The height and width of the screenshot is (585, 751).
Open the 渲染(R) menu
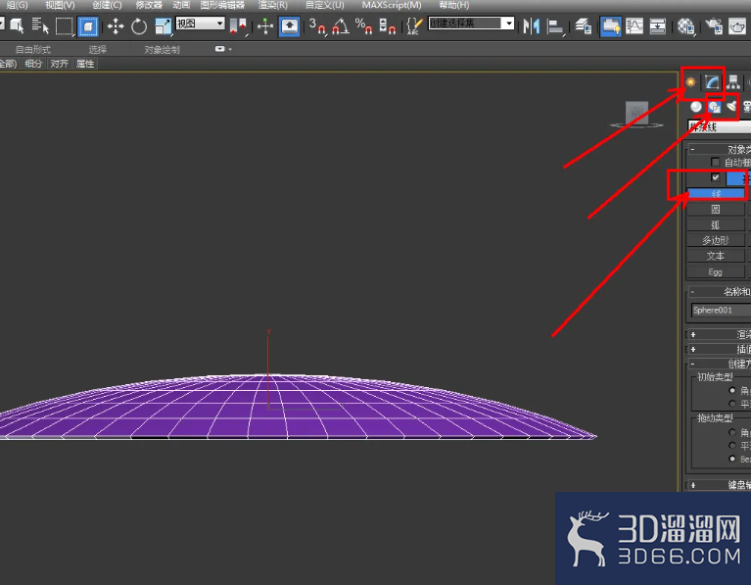[x=272, y=5]
